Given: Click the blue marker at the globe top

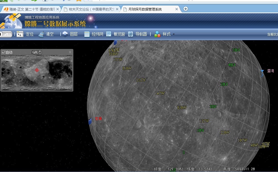Looking at the screenshot, I should pyautogui.click(x=115, y=42).
